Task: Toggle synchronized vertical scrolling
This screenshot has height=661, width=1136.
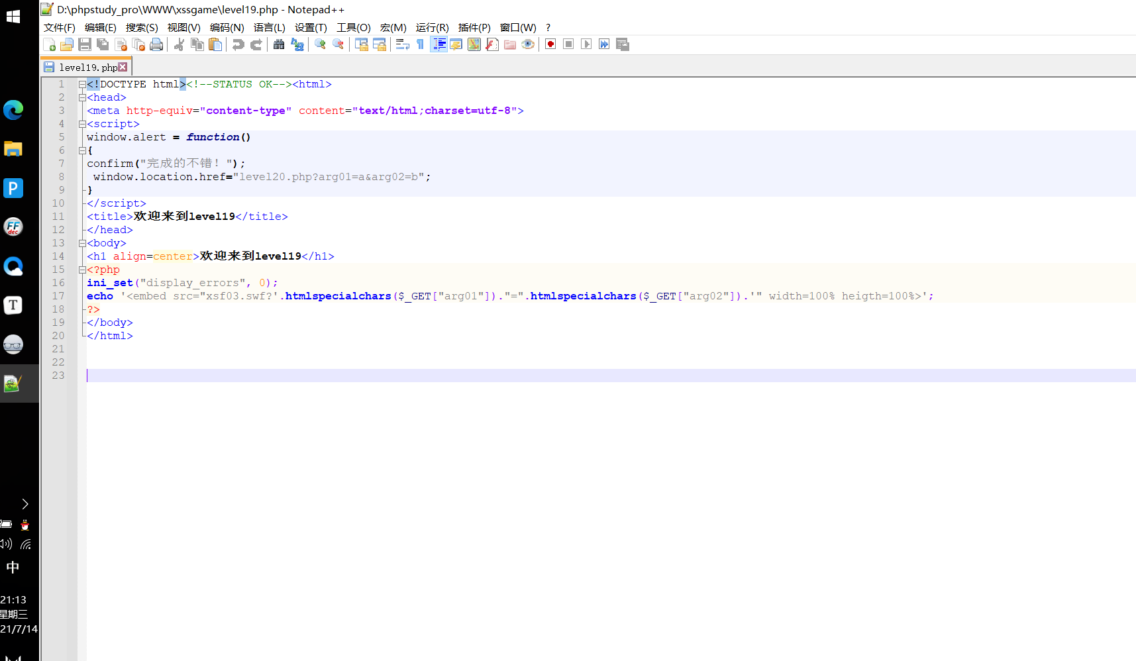Action: tap(361, 44)
